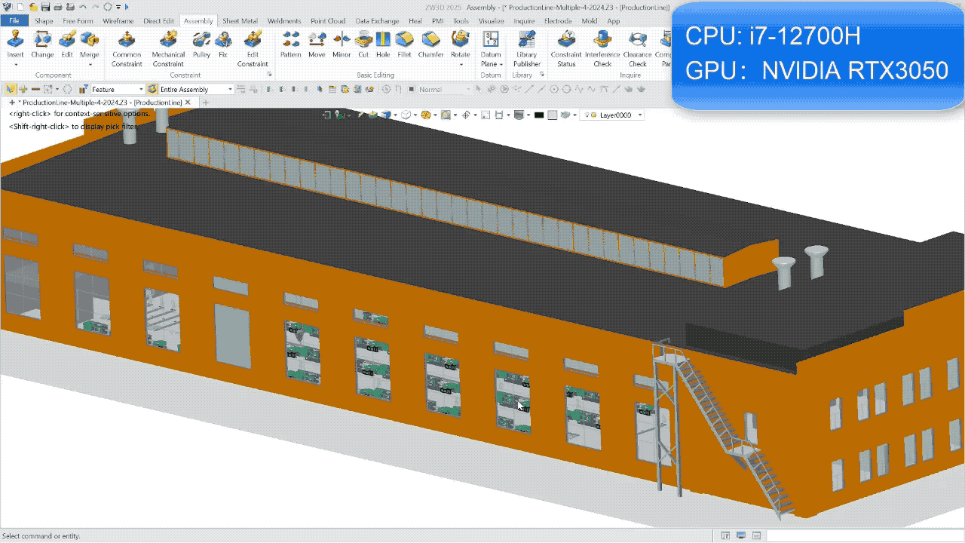This screenshot has width=965, height=543.
Task: Run the Interference Check
Action: click(602, 48)
